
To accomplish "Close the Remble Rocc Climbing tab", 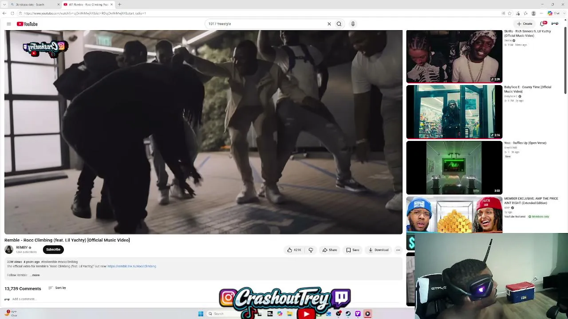I will (111, 4).
